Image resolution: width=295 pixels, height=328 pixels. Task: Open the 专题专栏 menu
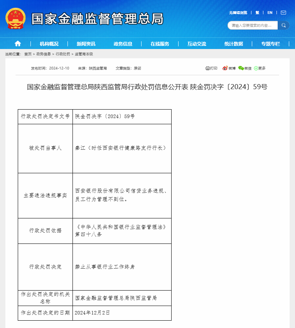point(271,44)
